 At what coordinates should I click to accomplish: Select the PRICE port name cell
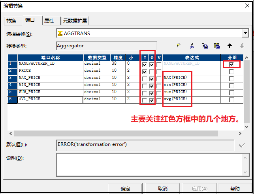(x=50, y=71)
